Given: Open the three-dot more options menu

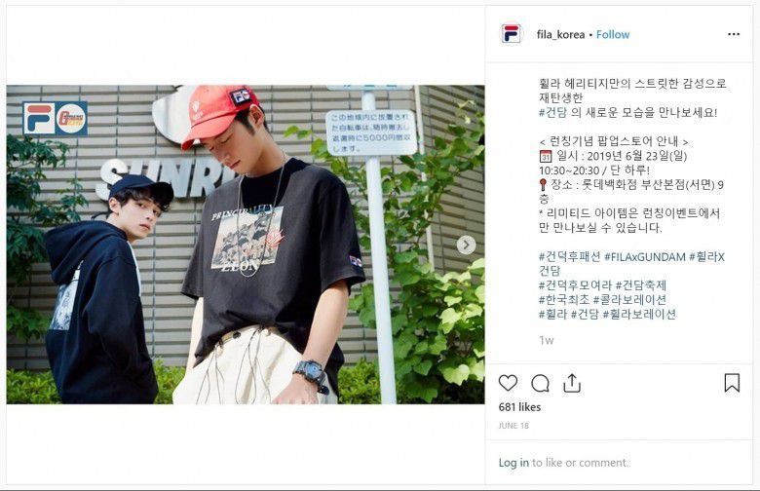Looking at the screenshot, I should [734, 34].
